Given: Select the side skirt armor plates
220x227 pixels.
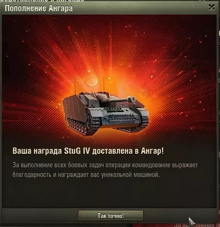Looking at the screenshot, I should click(x=74, y=108).
